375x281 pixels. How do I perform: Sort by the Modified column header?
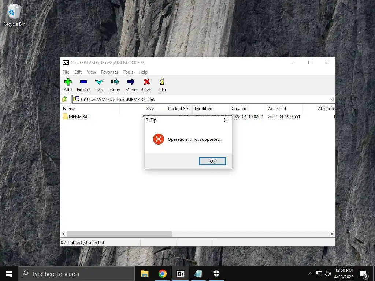click(x=211, y=108)
